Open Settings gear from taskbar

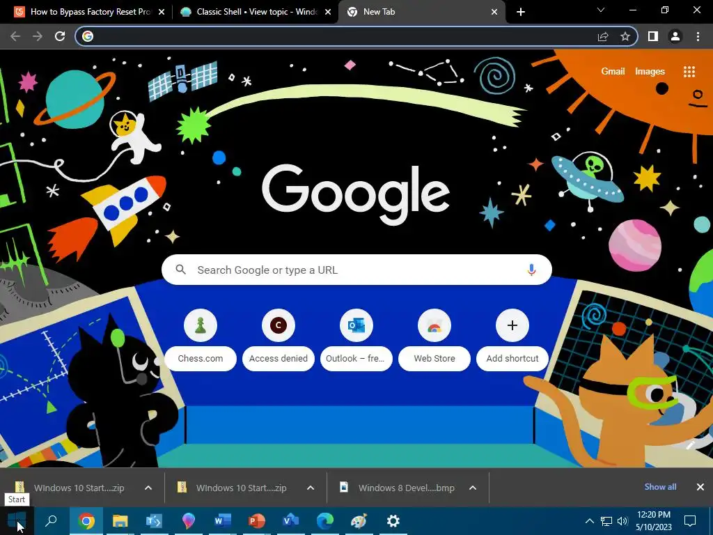(x=393, y=521)
